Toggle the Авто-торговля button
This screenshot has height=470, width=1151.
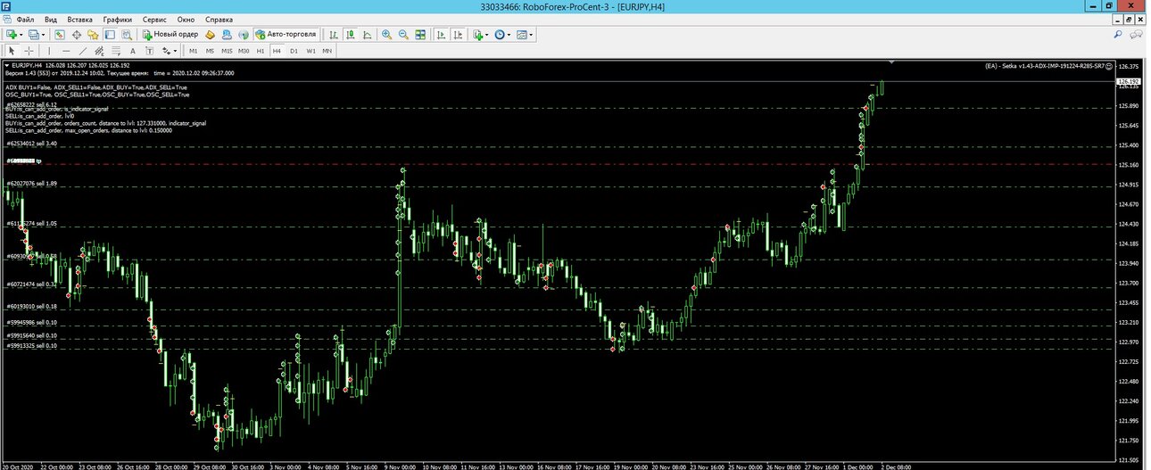[x=286, y=35]
